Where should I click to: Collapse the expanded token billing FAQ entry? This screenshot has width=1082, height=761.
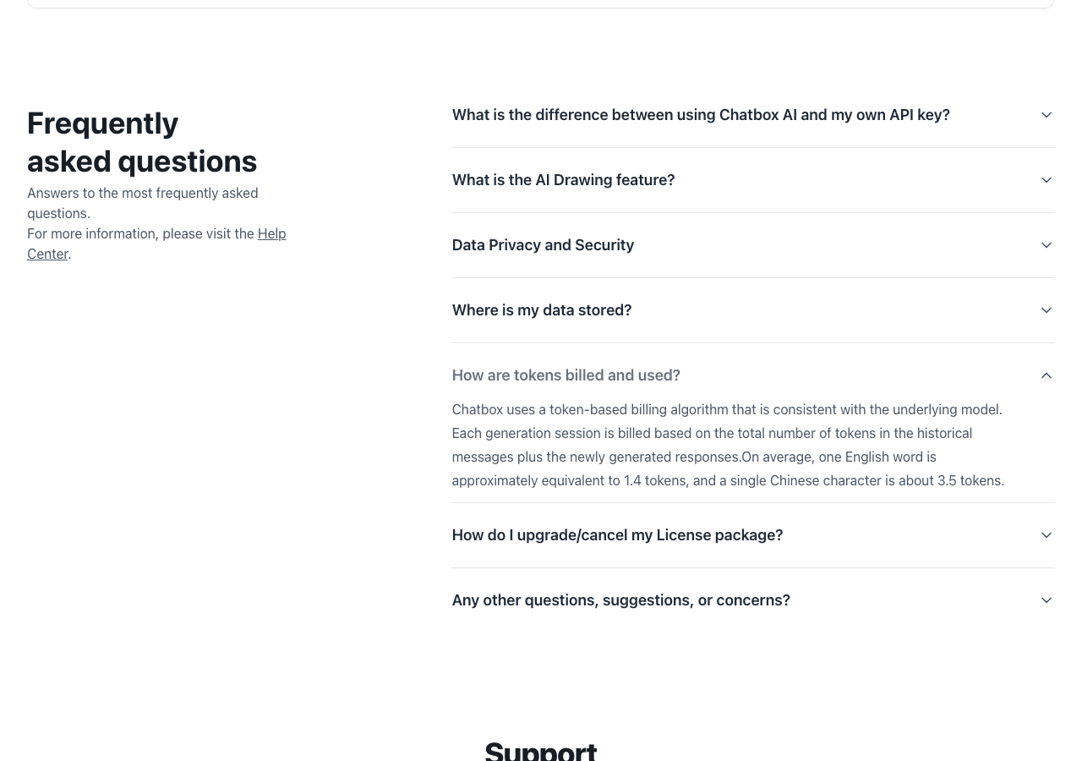(x=1046, y=375)
